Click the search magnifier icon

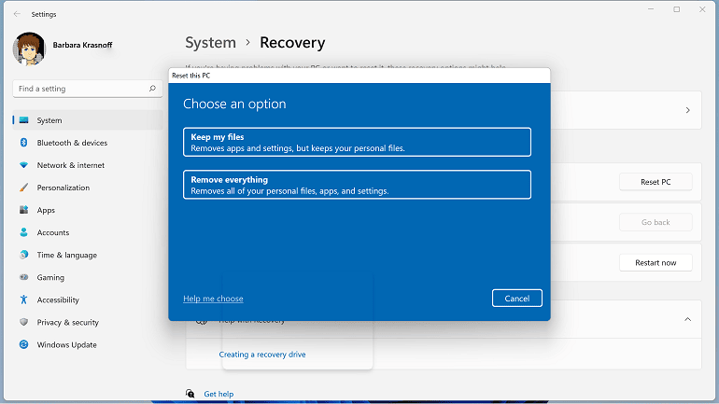pyautogui.click(x=152, y=89)
